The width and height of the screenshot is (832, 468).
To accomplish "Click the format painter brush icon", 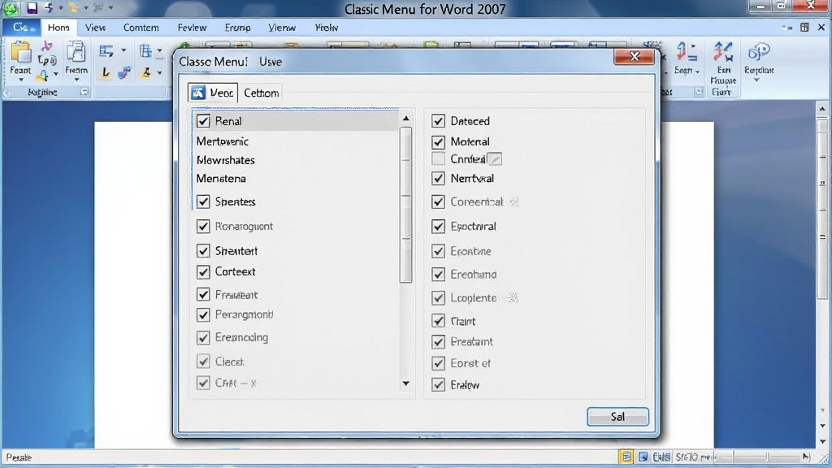I will tap(44, 76).
